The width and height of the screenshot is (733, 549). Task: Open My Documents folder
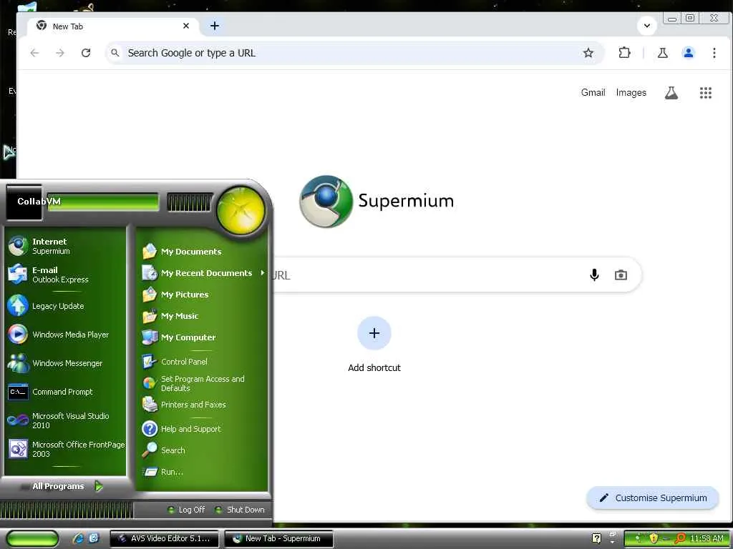click(x=203, y=251)
